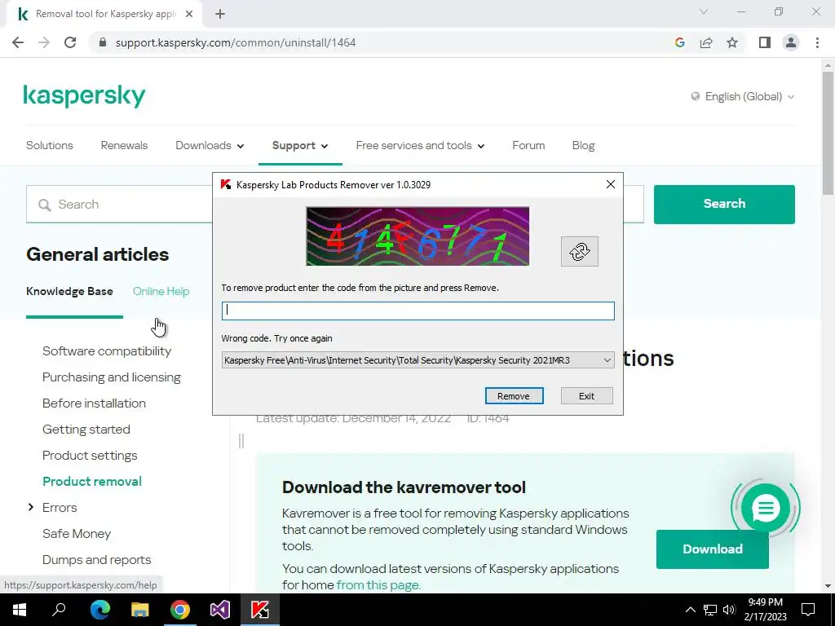
Task: Open the Renewals menu item
Action: [x=124, y=145]
